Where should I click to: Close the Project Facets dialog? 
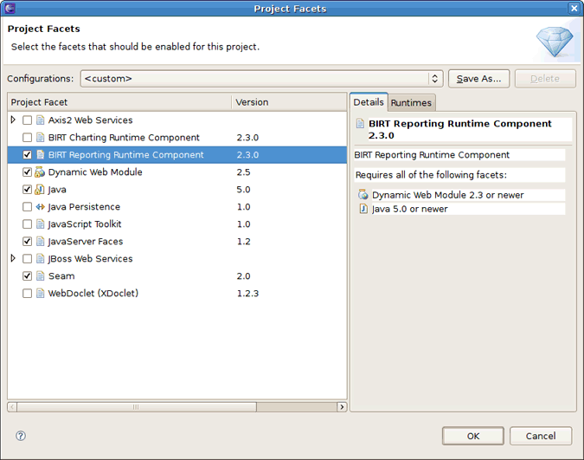click(x=574, y=8)
